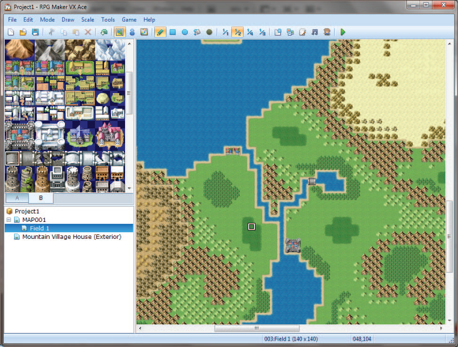Set map scale to 1/8
The image size is (458, 347).
pyautogui.click(x=262, y=32)
